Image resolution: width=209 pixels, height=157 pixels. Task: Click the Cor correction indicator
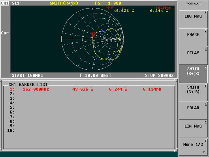(x=5, y=33)
